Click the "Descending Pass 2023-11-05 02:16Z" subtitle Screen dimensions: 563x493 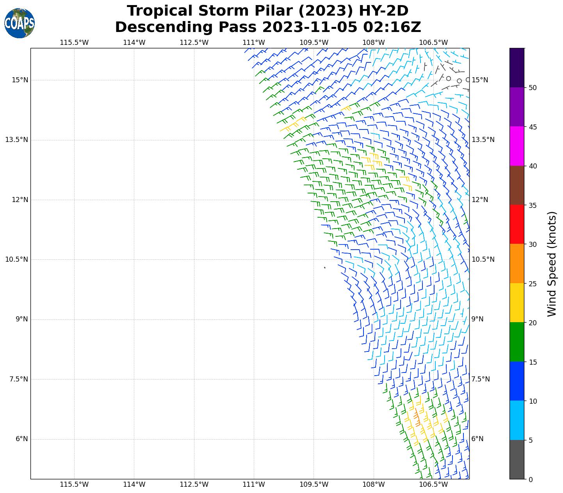click(267, 27)
